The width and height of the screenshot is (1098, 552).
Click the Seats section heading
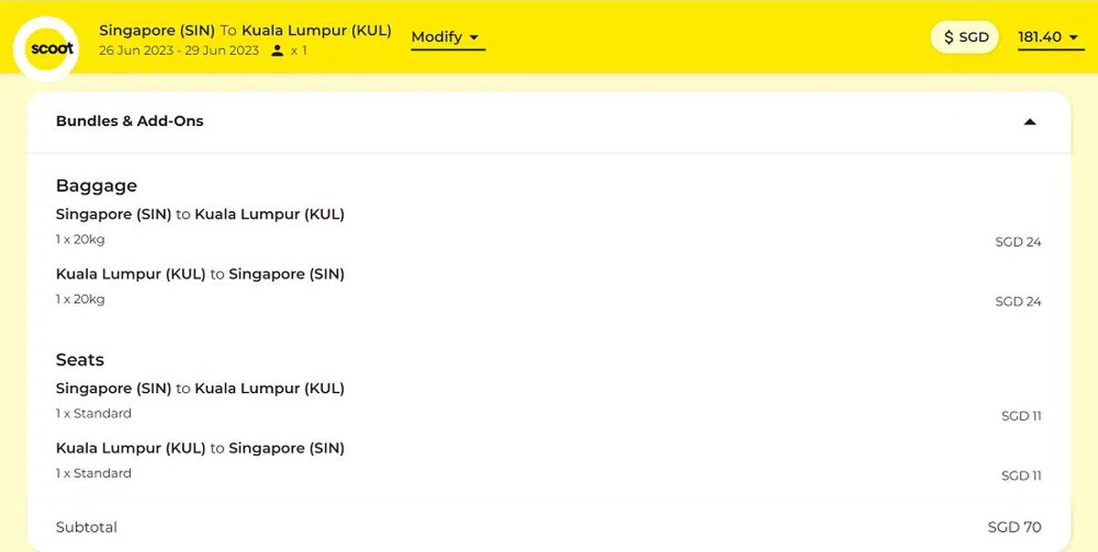point(80,359)
